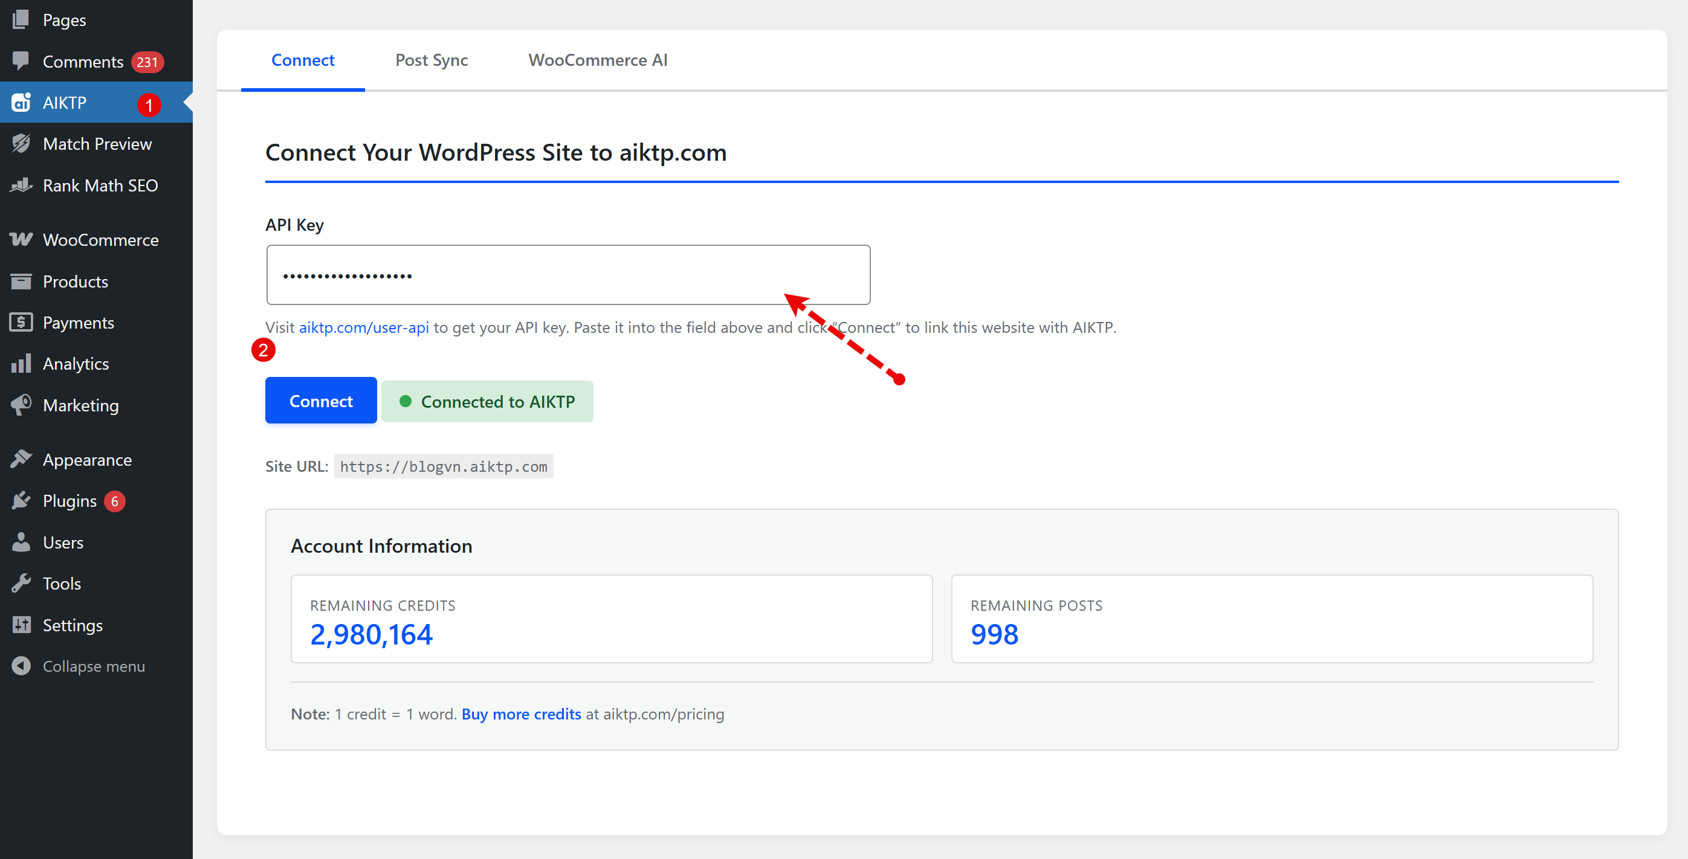Click the Marketing megaphone icon
1688x859 pixels.
coord(21,405)
